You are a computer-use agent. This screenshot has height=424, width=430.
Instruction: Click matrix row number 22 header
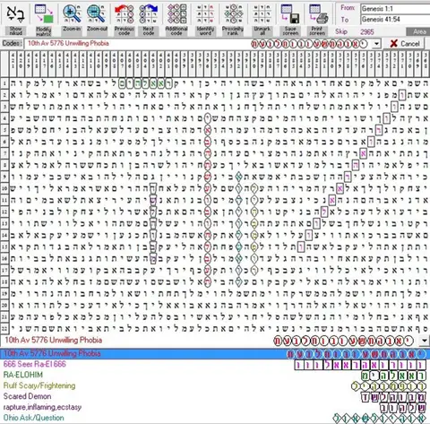pyautogui.click(x=4, y=329)
